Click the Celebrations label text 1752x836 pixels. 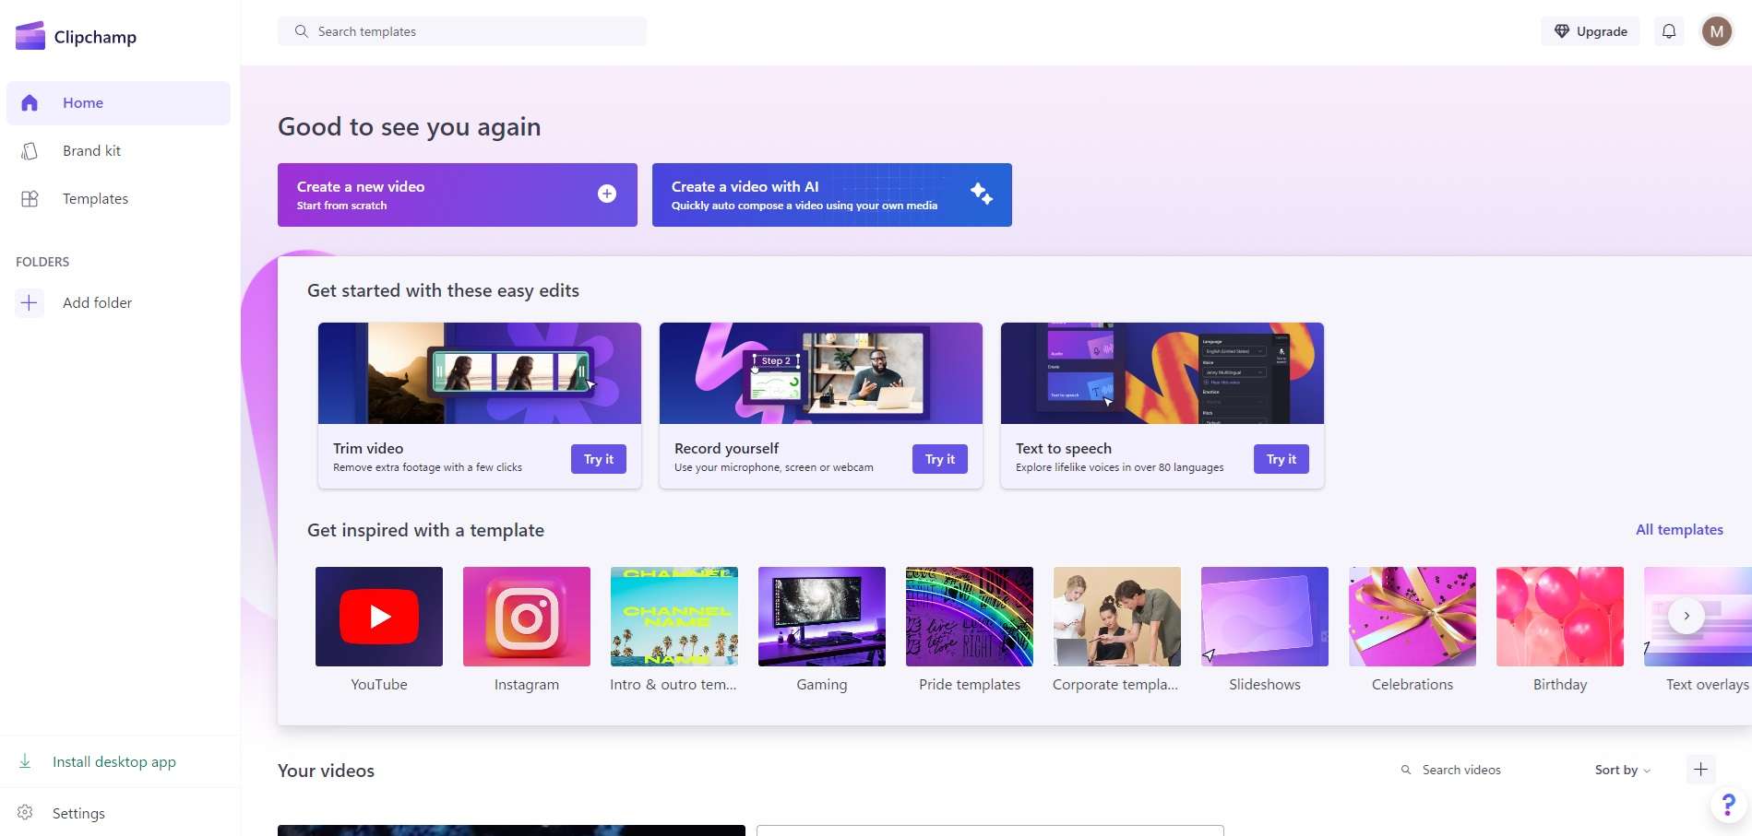pyautogui.click(x=1412, y=685)
